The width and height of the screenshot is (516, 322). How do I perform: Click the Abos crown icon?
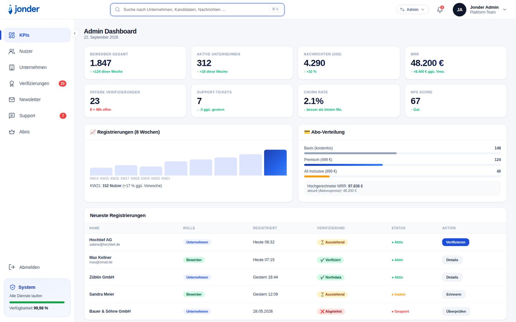pyautogui.click(x=12, y=132)
